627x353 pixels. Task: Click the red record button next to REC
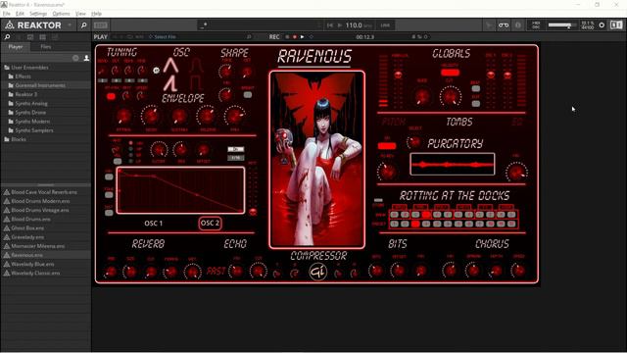point(295,37)
